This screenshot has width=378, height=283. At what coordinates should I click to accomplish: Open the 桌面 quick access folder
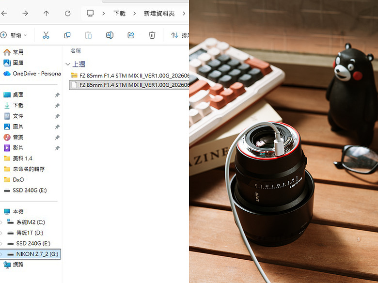pos(18,94)
